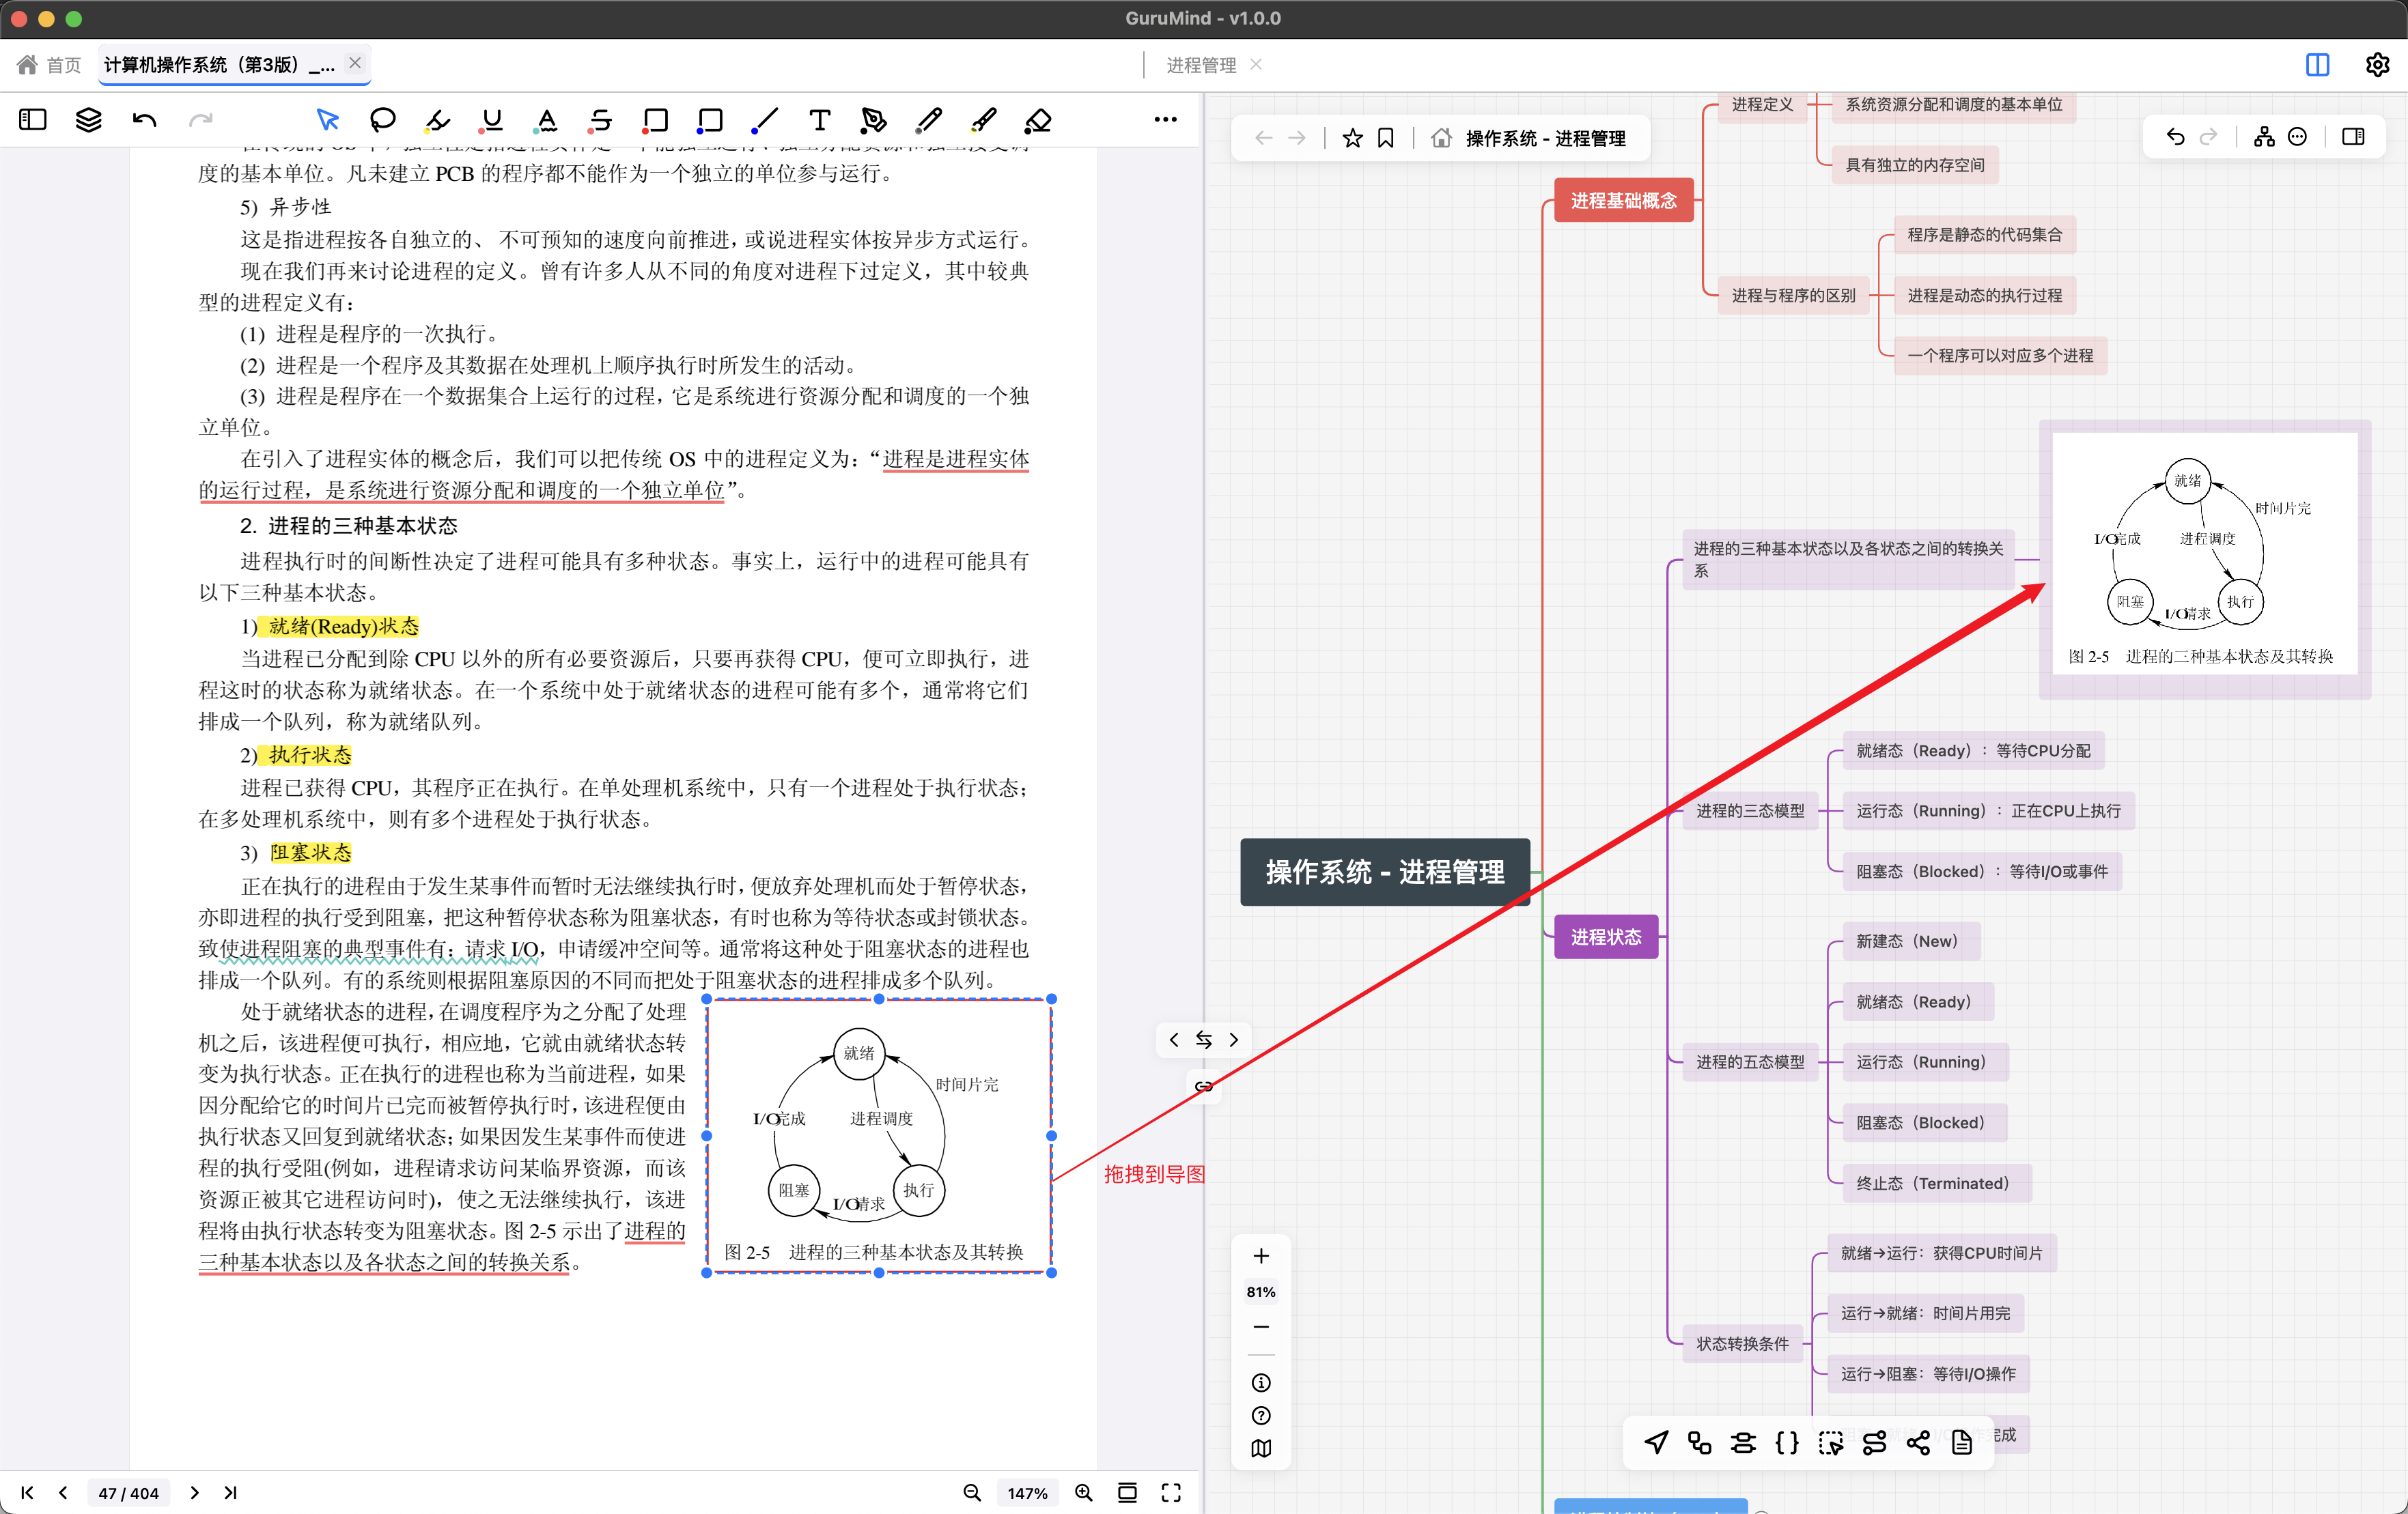Select the underline annotation tool
The width and height of the screenshot is (2408, 1514).
(x=491, y=120)
